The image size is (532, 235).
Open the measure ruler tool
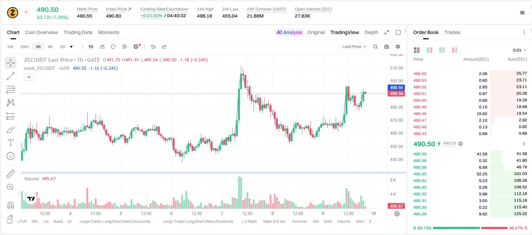(x=11, y=174)
